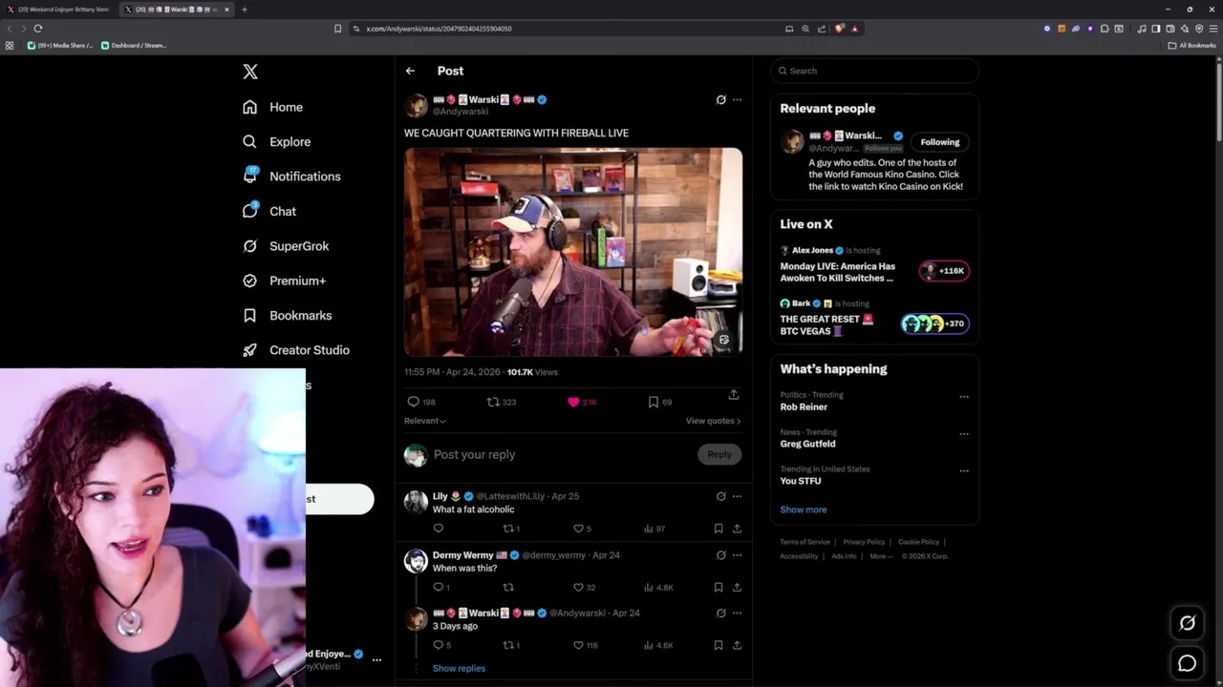Image resolution: width=1223 pixels, height=687 pixels.
Task: Click Grok icon on main post header
Action: [720, 99]
